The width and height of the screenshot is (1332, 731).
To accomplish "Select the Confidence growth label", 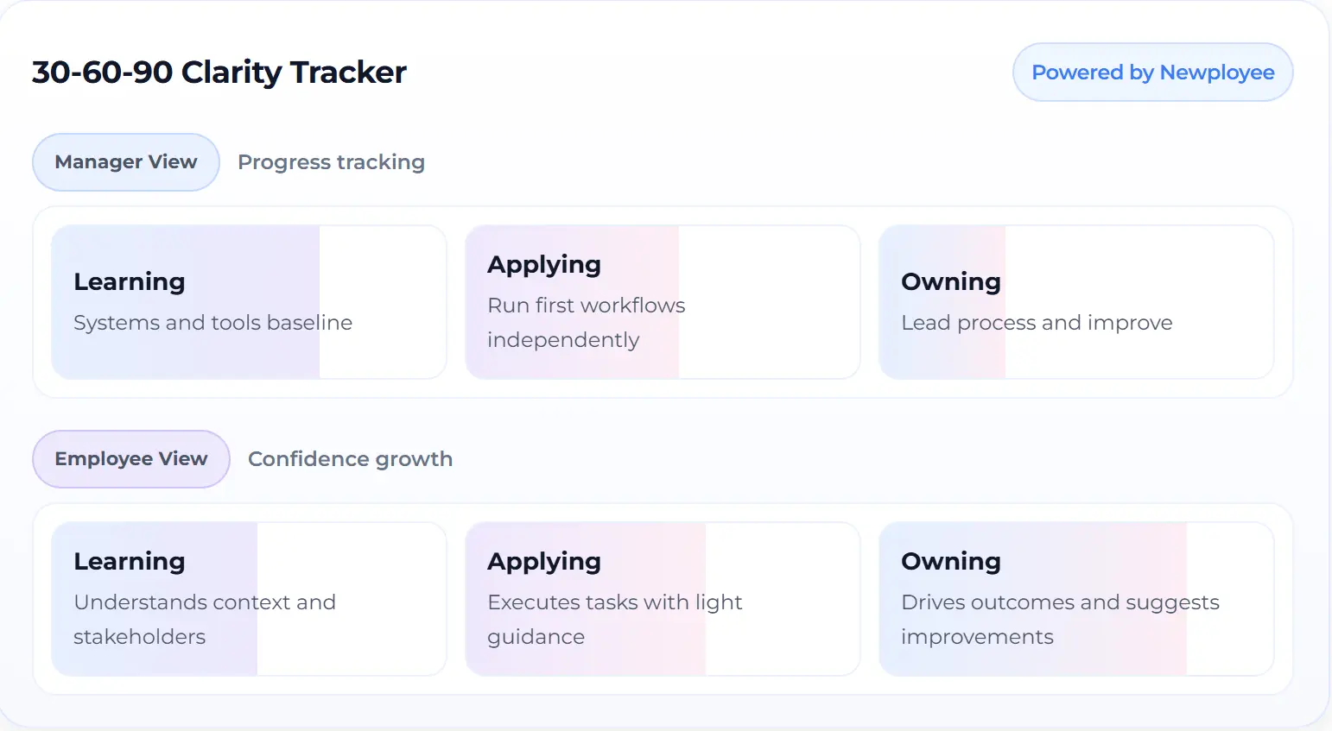I will (350, 458).
